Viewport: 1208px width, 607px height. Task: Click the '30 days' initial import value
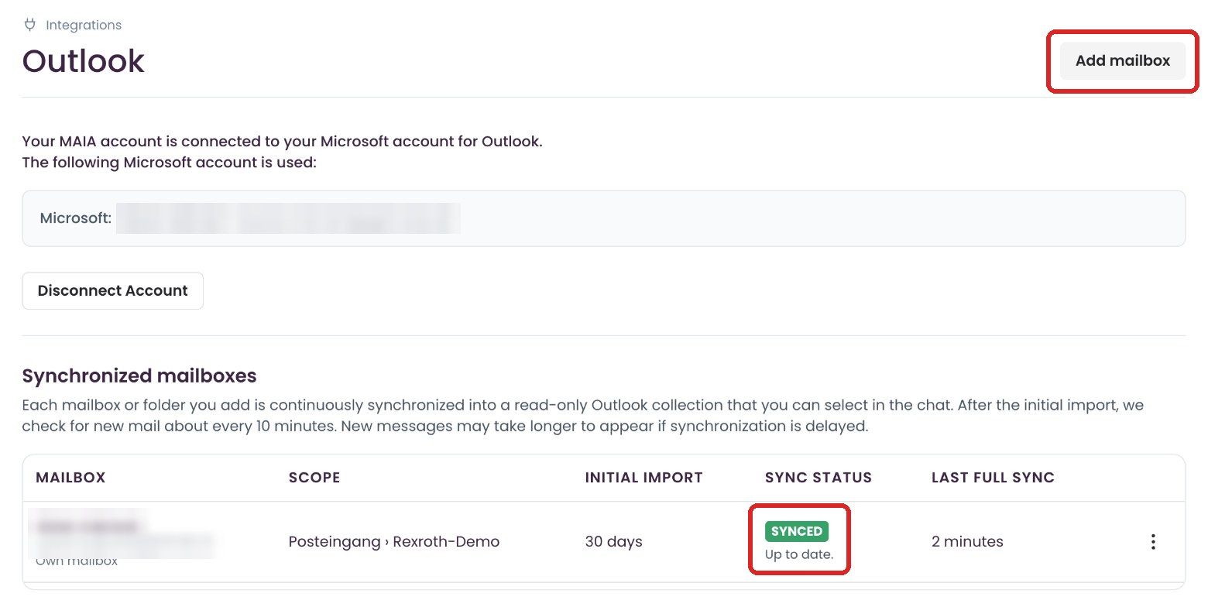[614, 542]
